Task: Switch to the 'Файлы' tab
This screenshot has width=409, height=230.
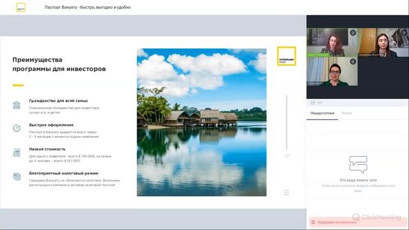Action: click(x=346, y=113)
